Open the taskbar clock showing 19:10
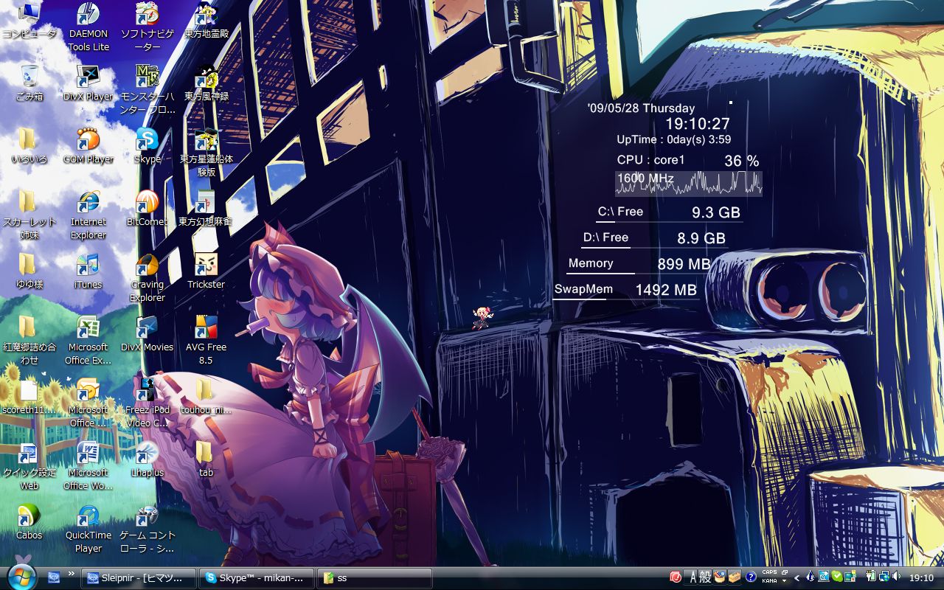 point(921,578)
